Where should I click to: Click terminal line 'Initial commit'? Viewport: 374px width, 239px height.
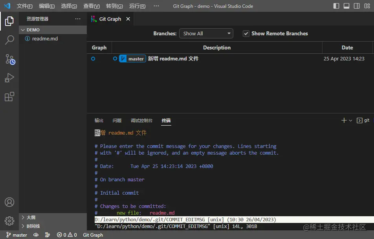(x=117, y=193)
